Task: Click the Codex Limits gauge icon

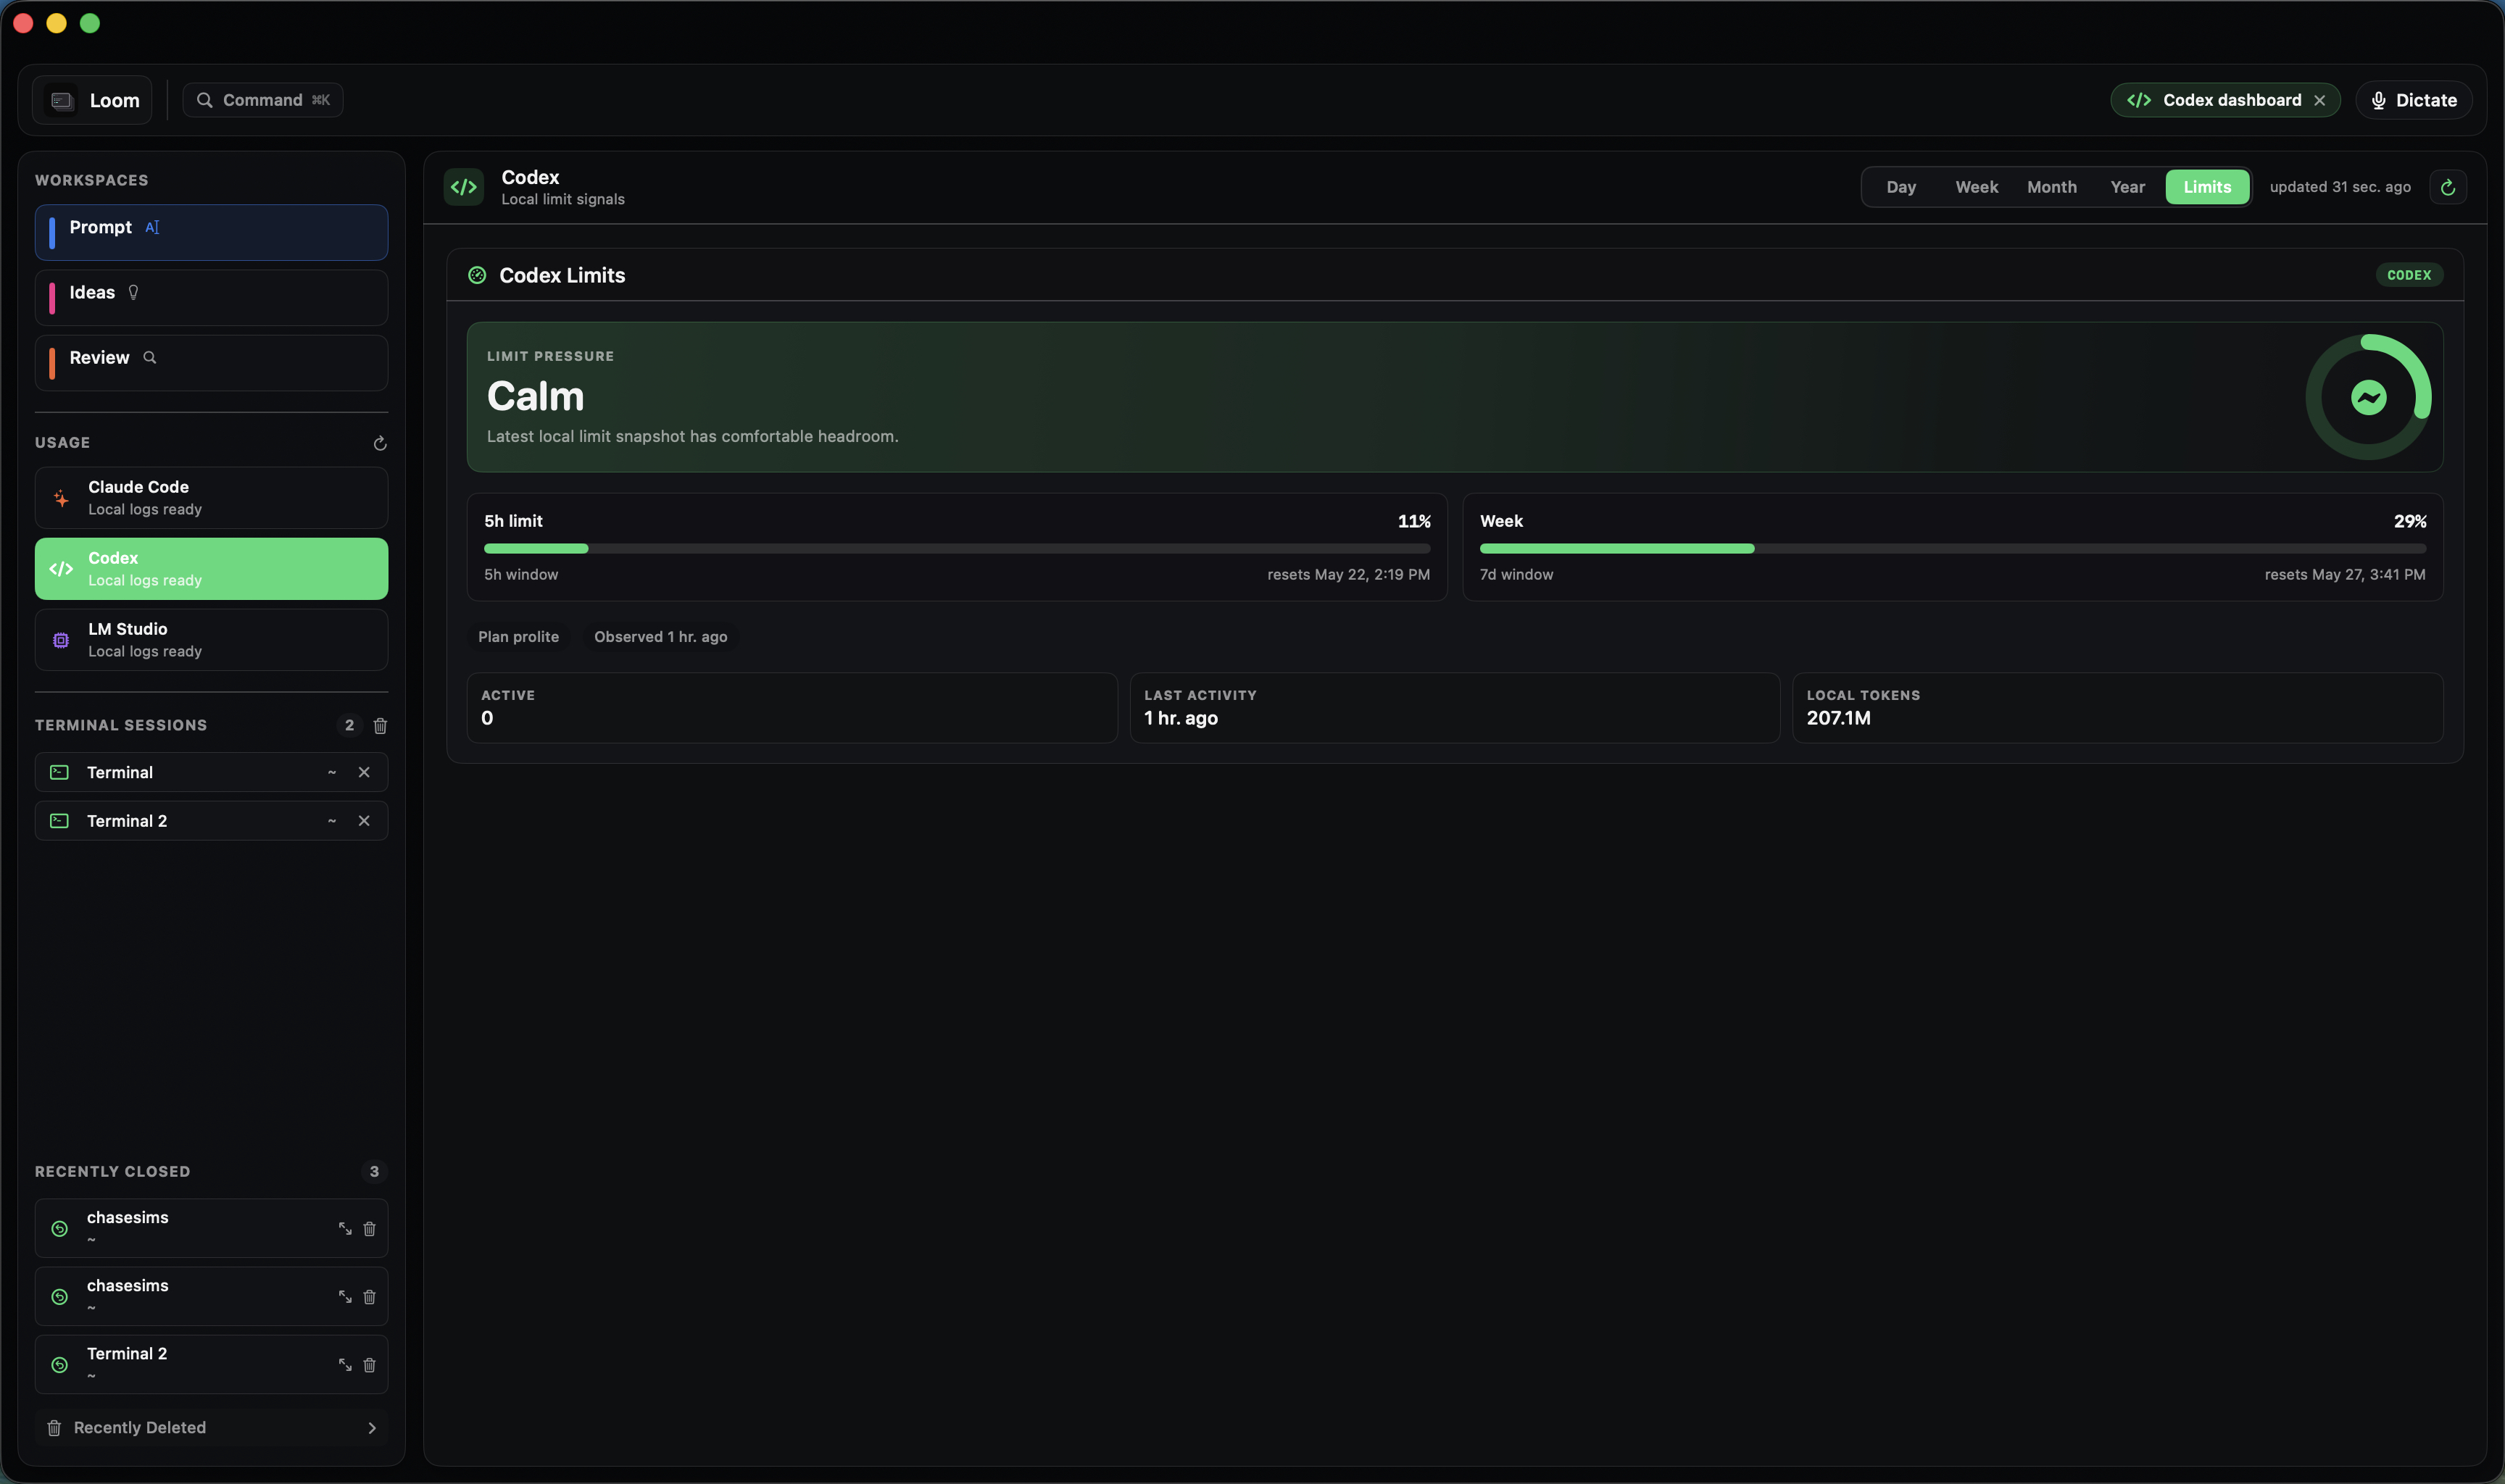Action: click(477, 275)
